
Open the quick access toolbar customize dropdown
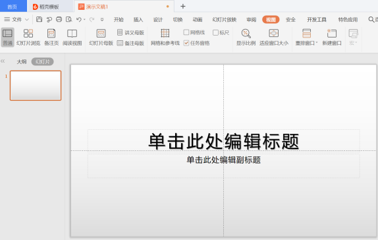click(102, 20)
